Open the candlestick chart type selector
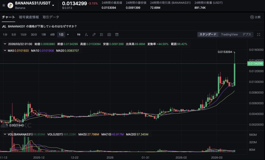The height and width of the screenshot is (160, 265). tap(79, 34)
